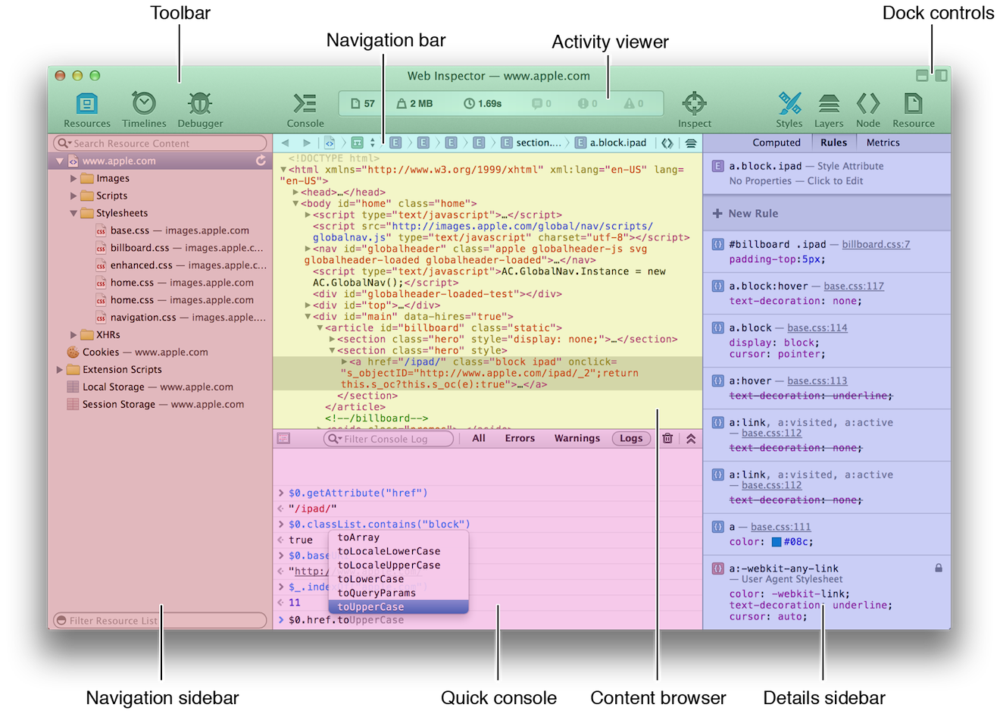Click the layers icon next to the angle brackets in the navigation bar
This screenshot has height=714, width=1000.
[x=691, y=142]
